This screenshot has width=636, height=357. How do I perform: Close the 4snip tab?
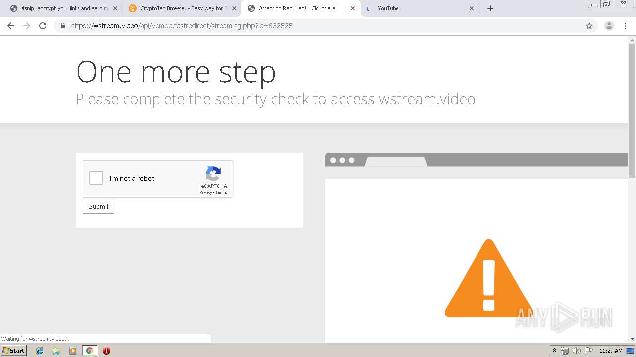coord(115,8)
